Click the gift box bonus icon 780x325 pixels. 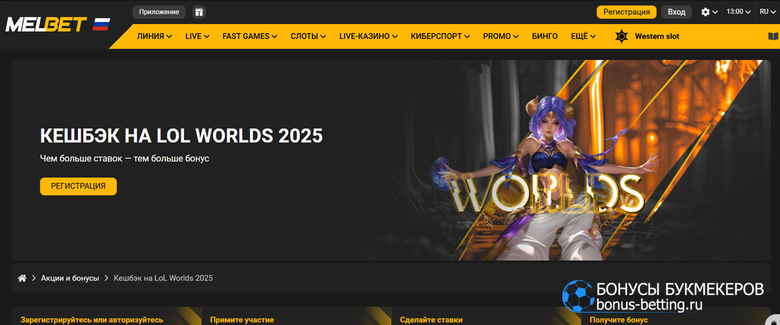click(x=199, y=12)
